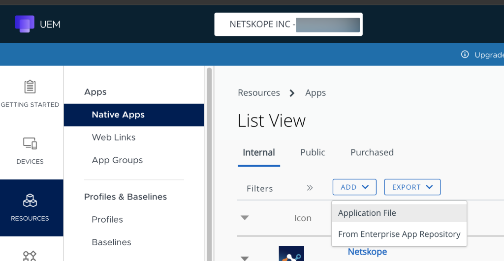Click the Icon column header
Viewport: 504px width, 261px height.
tap(303, 218)
